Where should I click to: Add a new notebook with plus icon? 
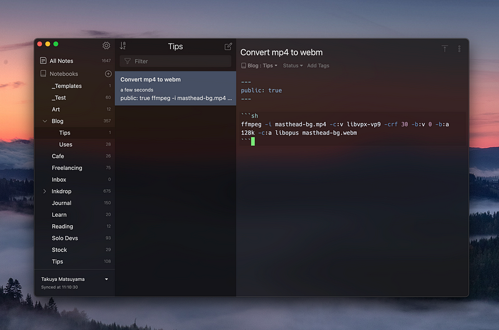click(108, 73)
